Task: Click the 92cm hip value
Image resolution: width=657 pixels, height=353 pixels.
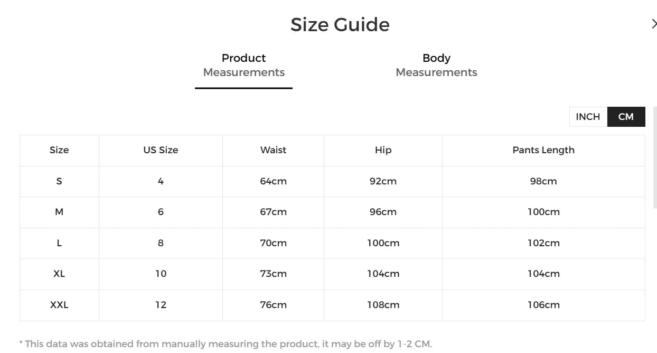Action: [383, 181]
